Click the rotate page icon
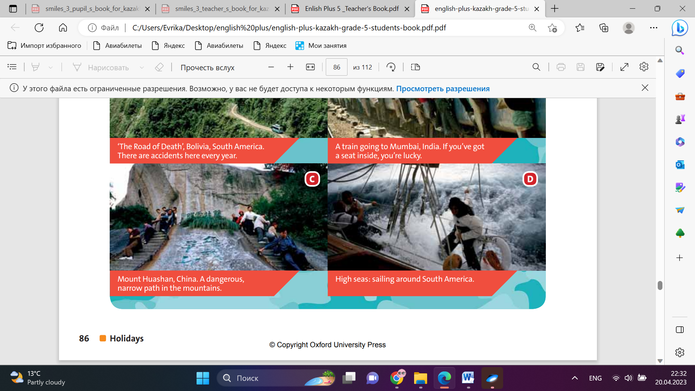695x391 pixels. click(x=391, y=67)
